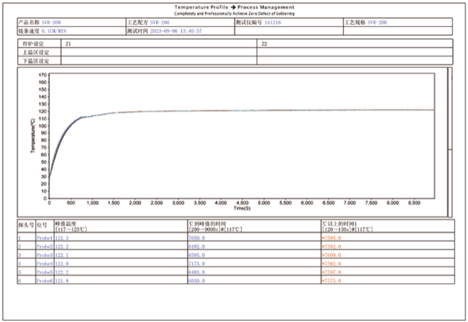Click the Temperature(℃) vertical axis label
This screenshot has height=322, width=468.
click(33, 136)
